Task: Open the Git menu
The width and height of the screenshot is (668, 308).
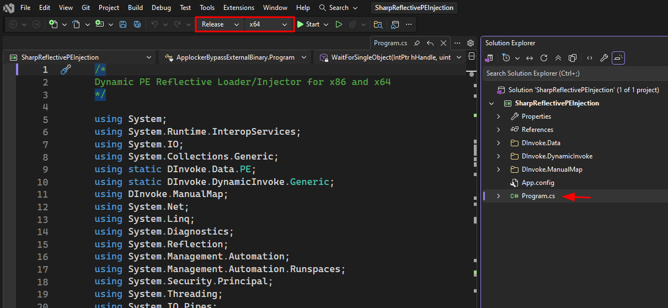Action: (x=85, y=8)
